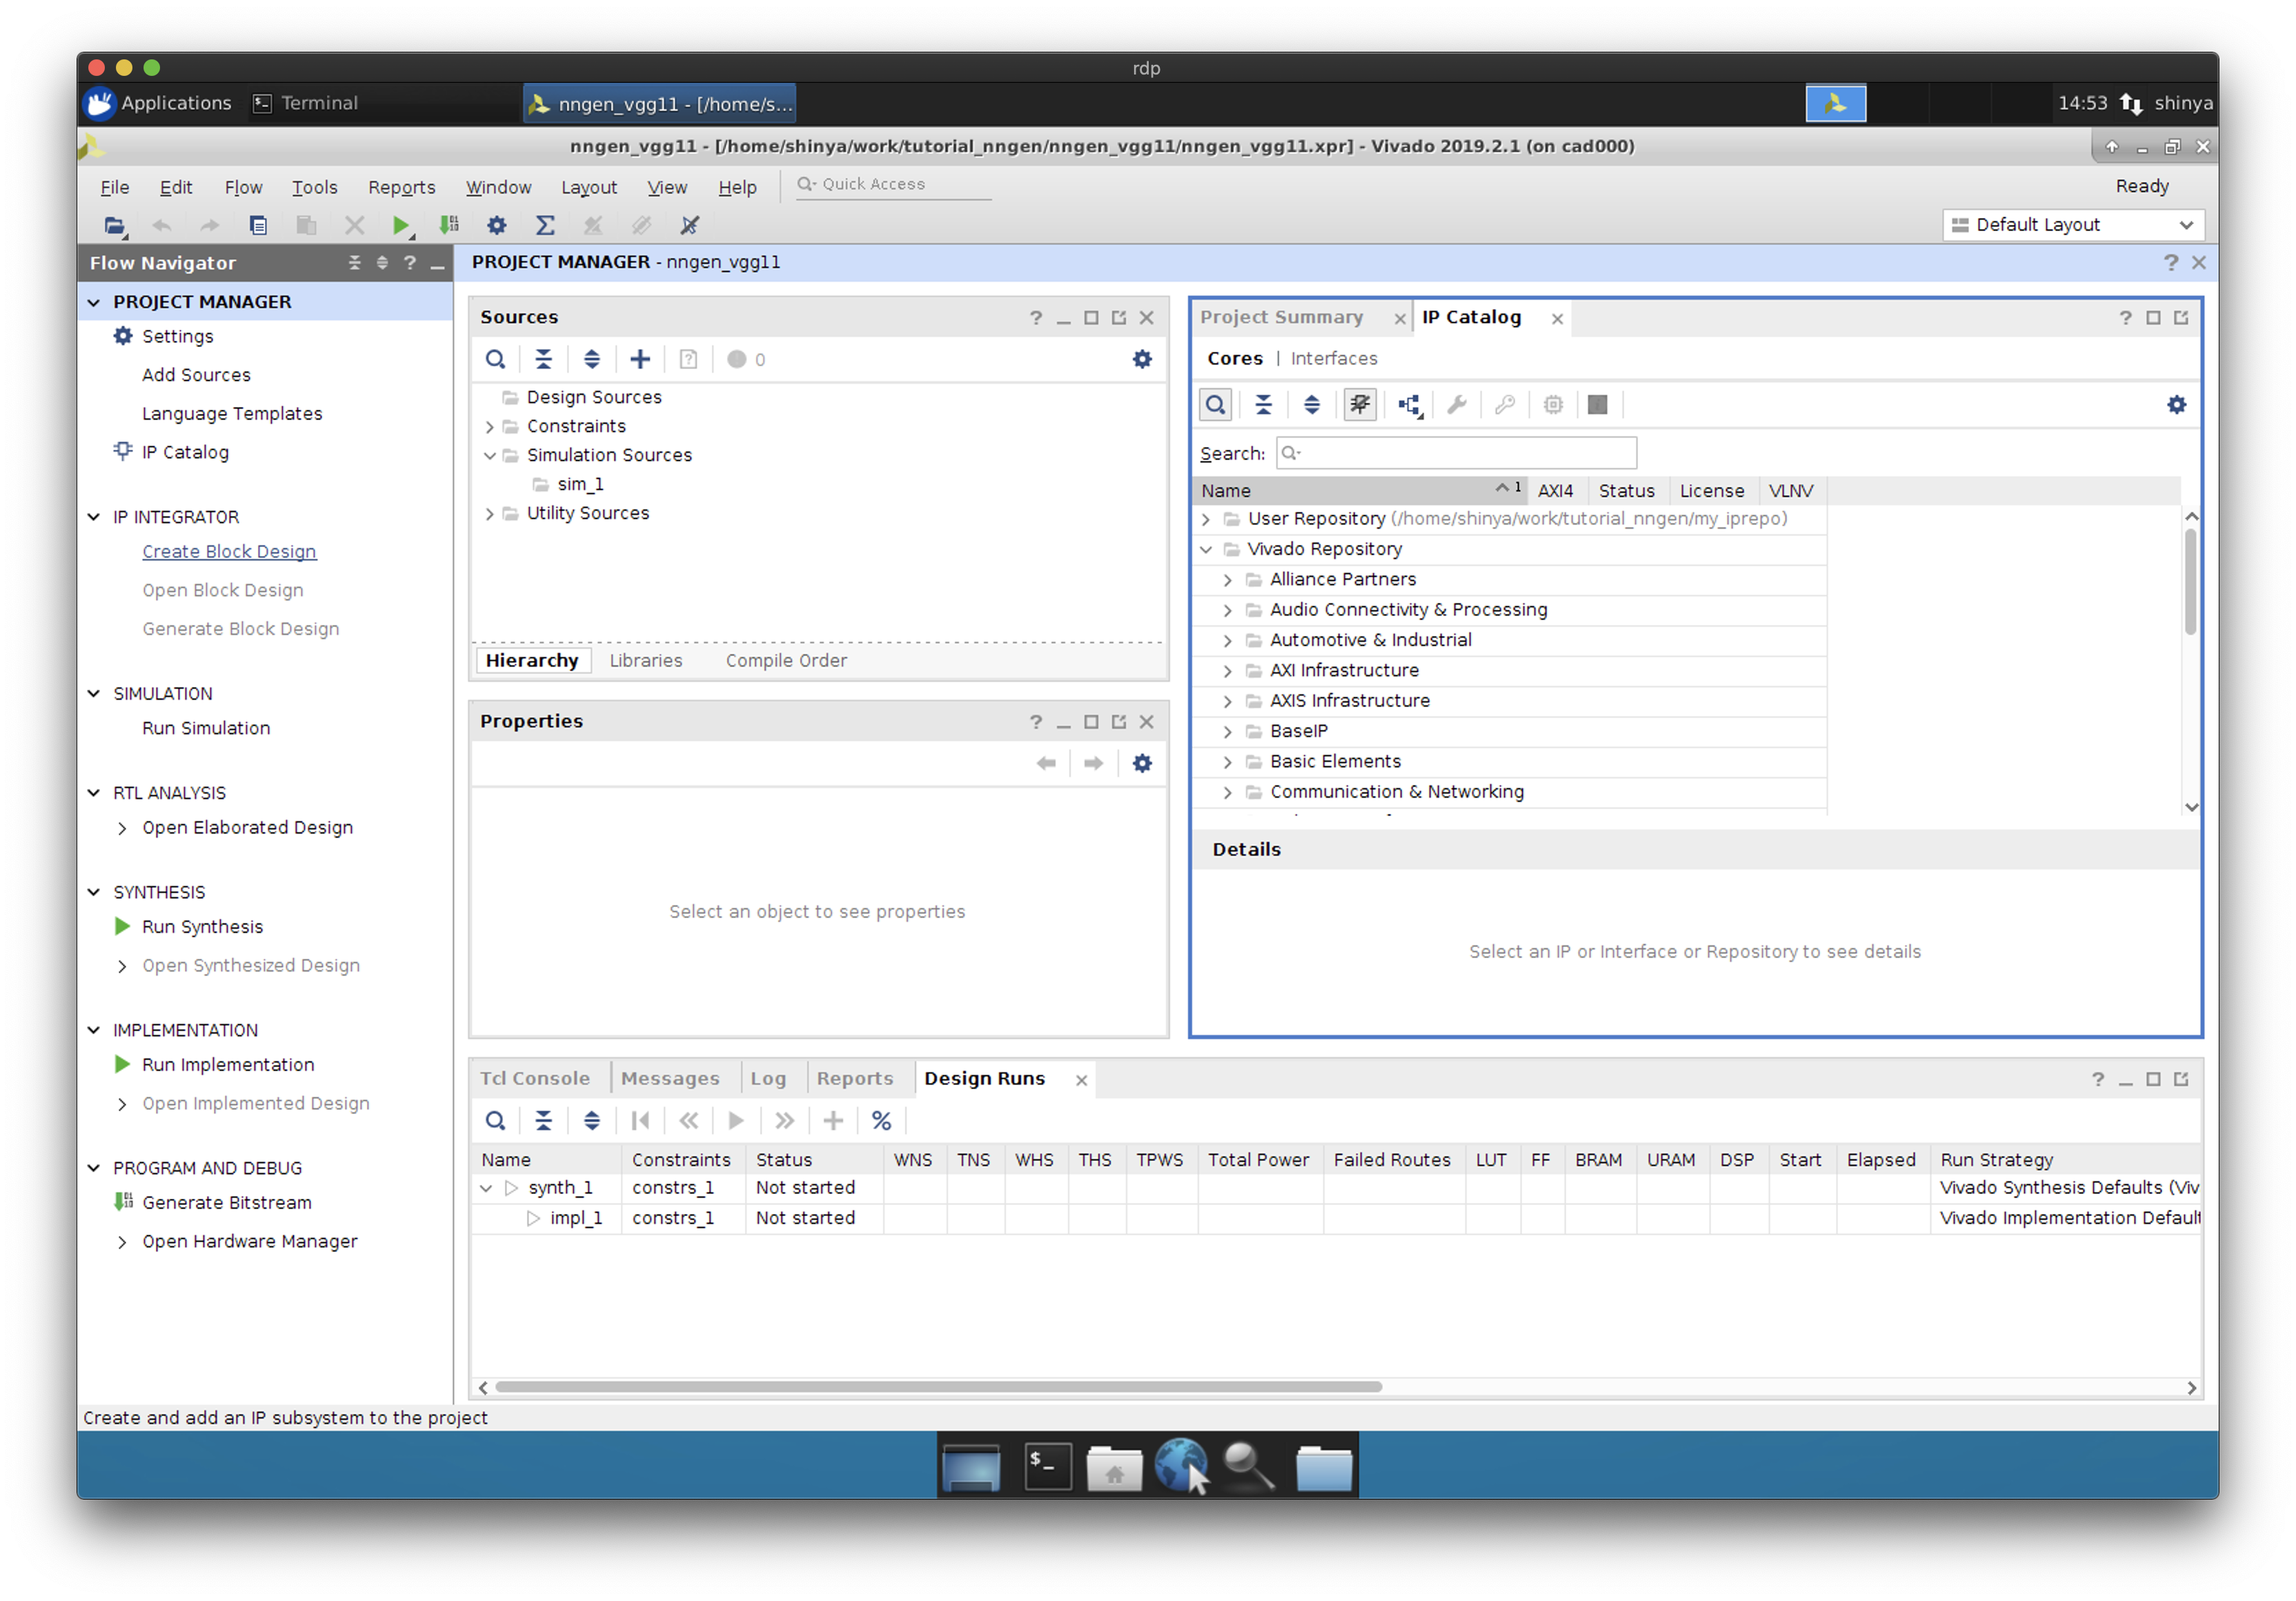Click the Create Block Design link
This screenshot has width=2296, height=1601.
(229, 551)
